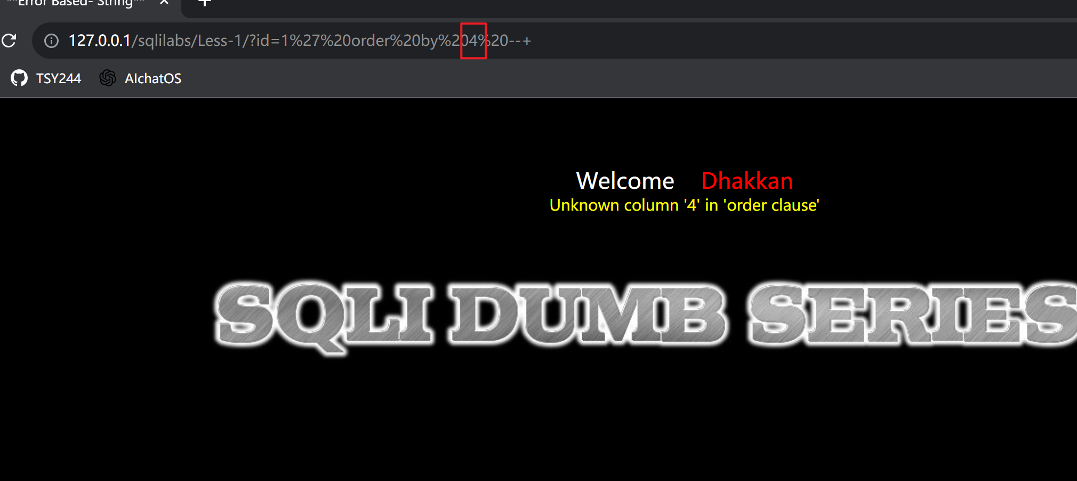Click 127.0.0.1 host in address bar
Screen dimensions: 1077x481
[x=100, y=41]
